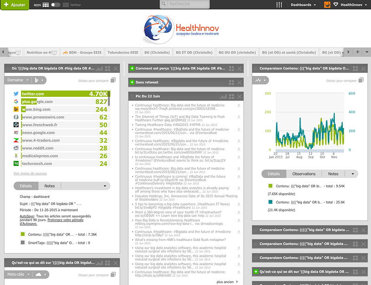
Task: Add a new dashboard tab with plus
Action: point(358,52)
